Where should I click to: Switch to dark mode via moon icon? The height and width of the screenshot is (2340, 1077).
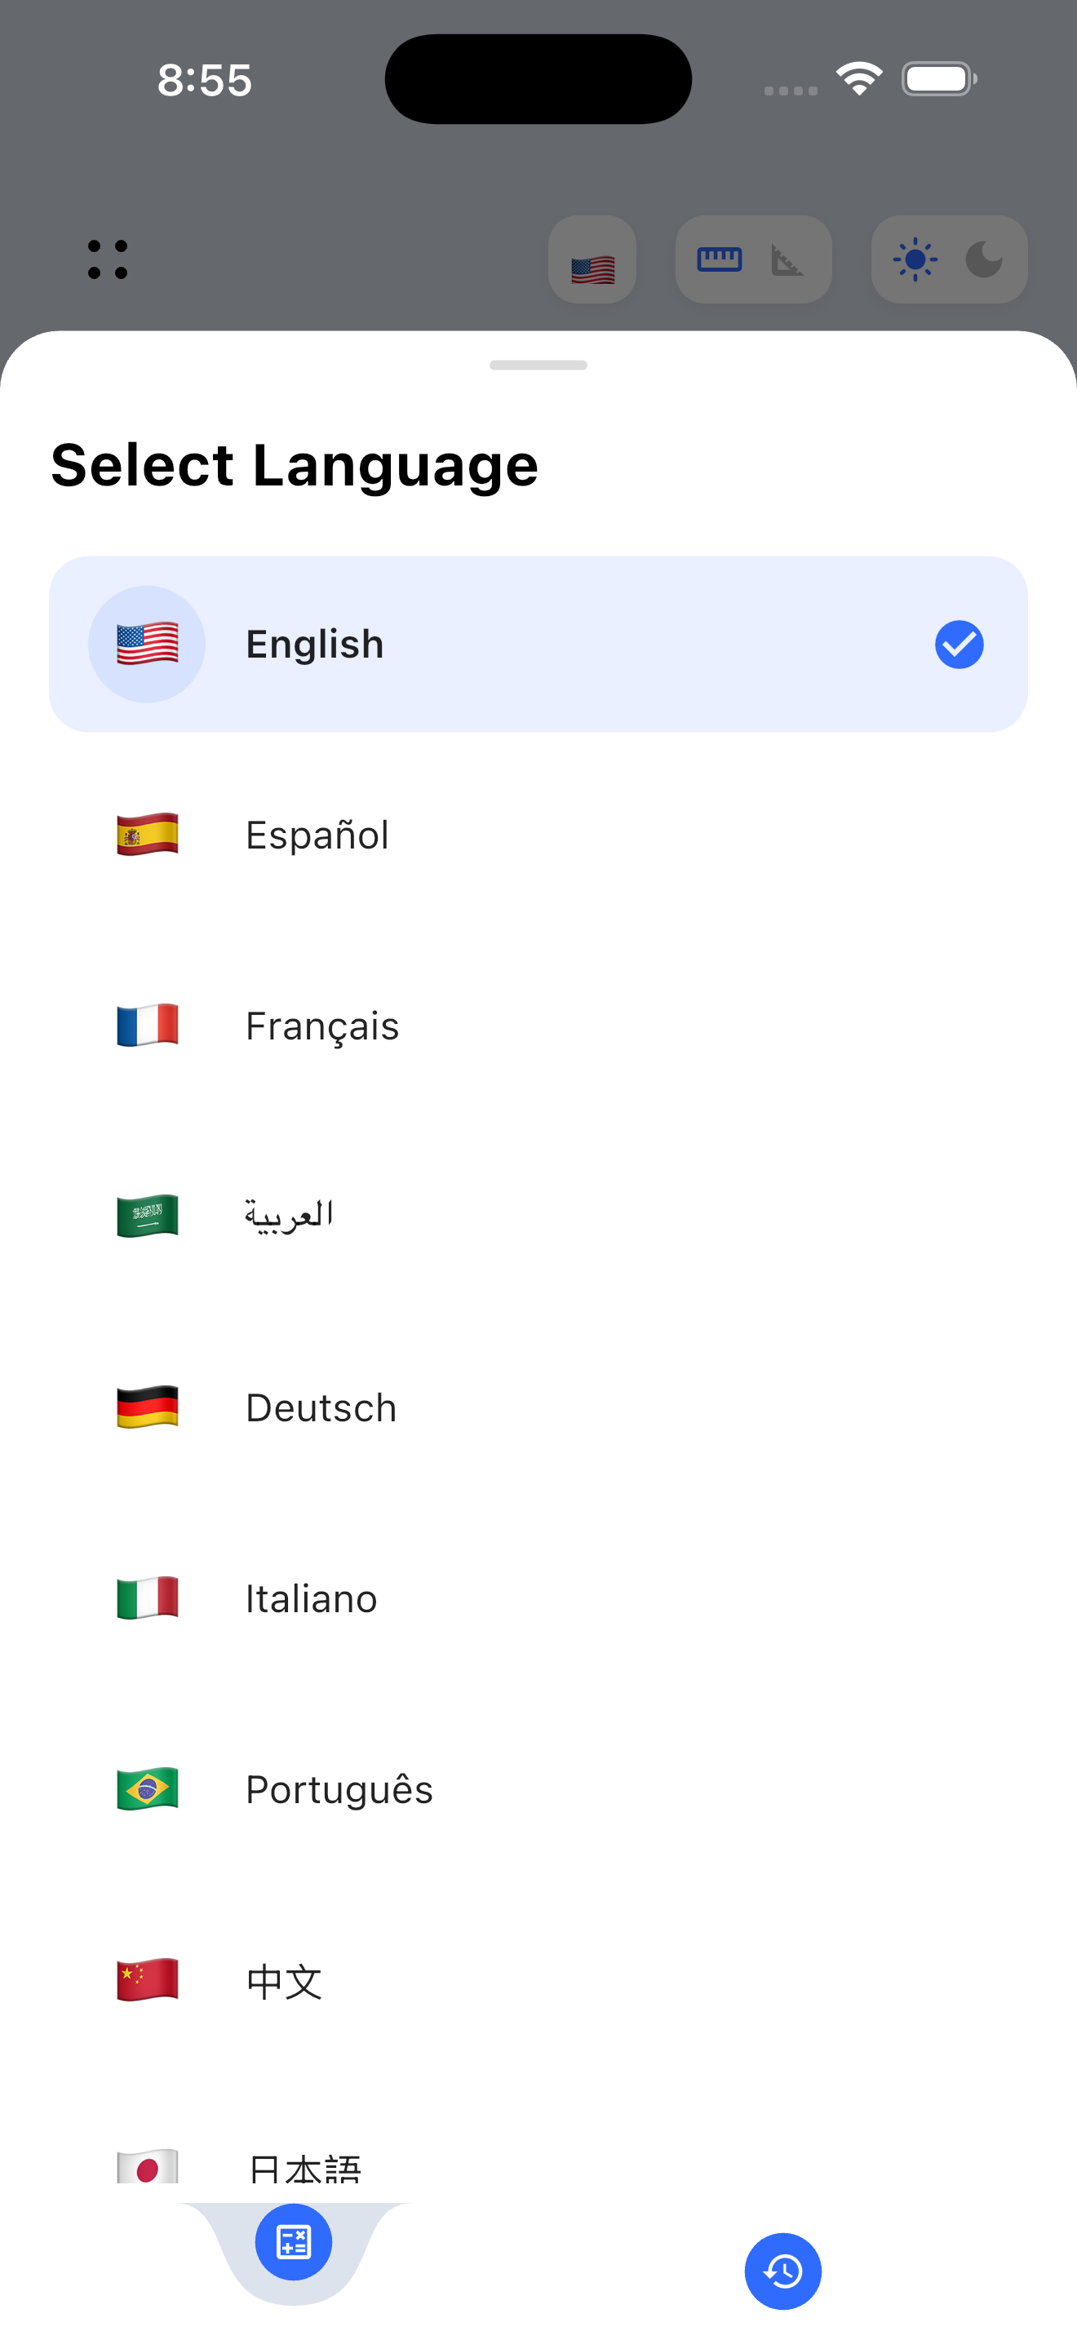pyautogui.click(x=982, y=259)
